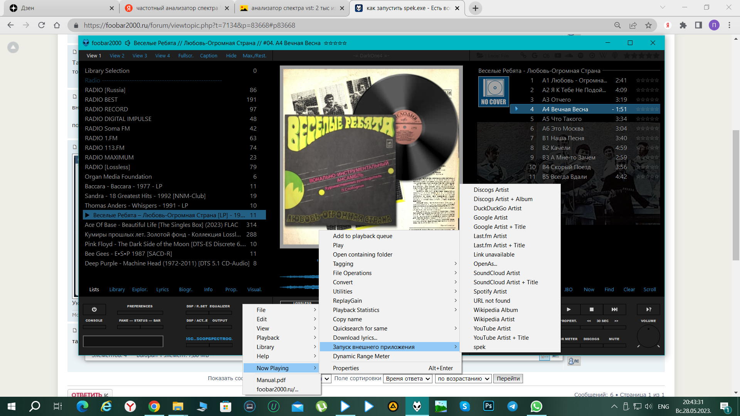Click the NO COVER album thumbnail
The image size is (740, 416).
pos(493,92)
